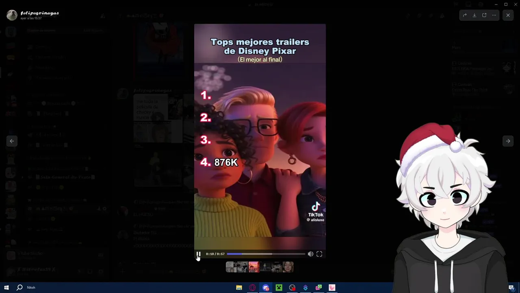
Task: Click the 'ayer a las 15:37' timestamp
Action: click(31, 18)
